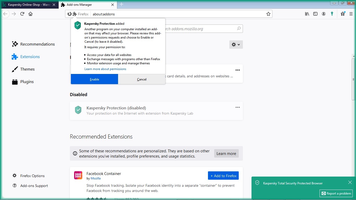356x200 pixels.
Task: Open the gear tools dropdown for add-ons
Action: tap(236, 45)
